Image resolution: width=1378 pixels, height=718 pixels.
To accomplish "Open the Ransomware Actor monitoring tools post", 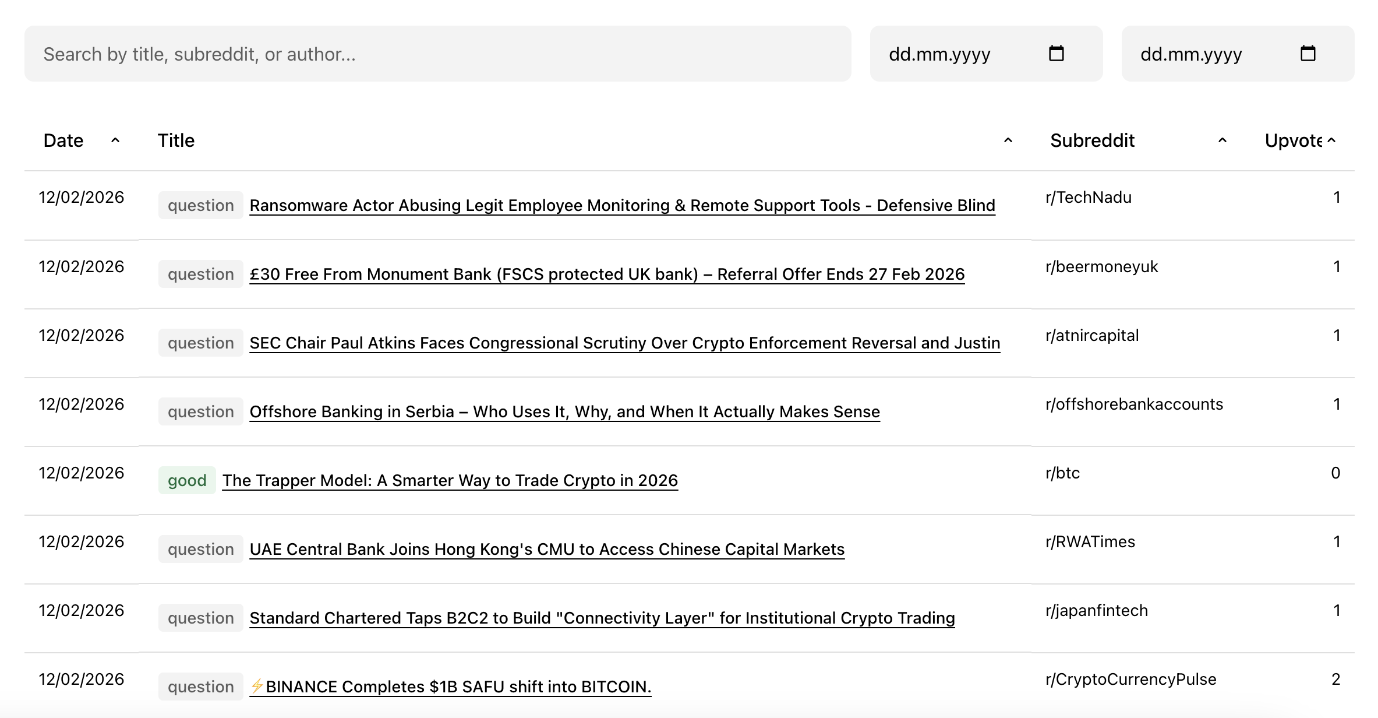I will [x=622, y=205].
